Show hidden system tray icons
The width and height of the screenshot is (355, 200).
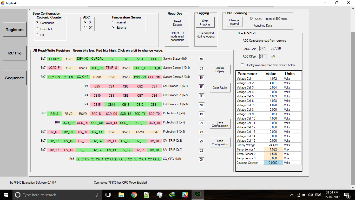coord(292,195)
